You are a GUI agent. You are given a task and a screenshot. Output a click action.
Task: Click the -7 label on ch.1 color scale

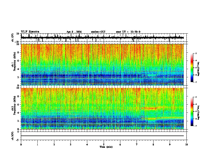195,82
